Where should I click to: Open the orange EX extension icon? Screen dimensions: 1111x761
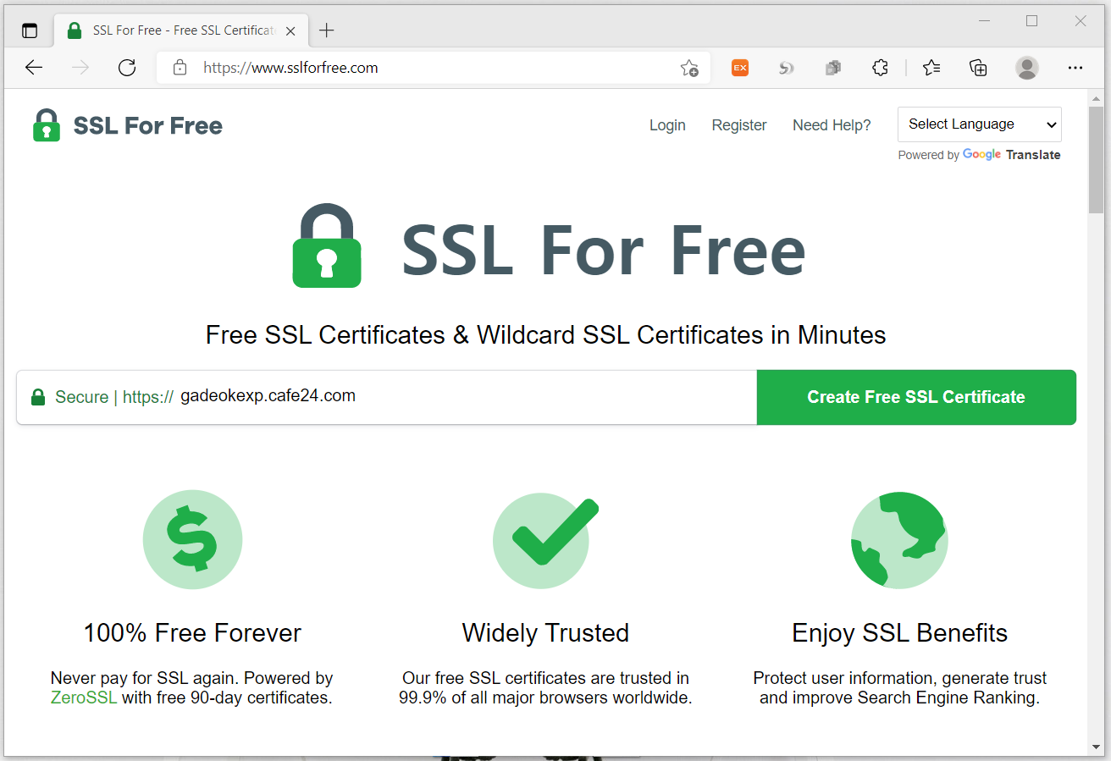pyautogui.click(x=740, y=68)
